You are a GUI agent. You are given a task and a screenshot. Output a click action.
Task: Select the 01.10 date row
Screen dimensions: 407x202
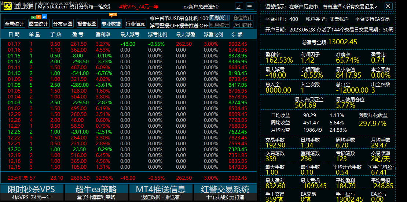click(14, 73)
